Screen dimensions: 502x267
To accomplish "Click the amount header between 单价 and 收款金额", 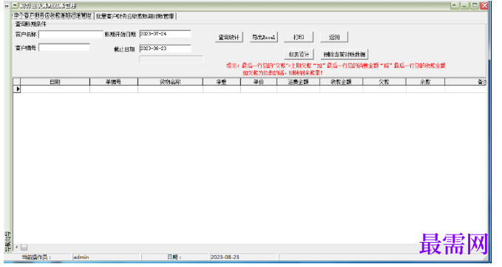I will point(299,82).
